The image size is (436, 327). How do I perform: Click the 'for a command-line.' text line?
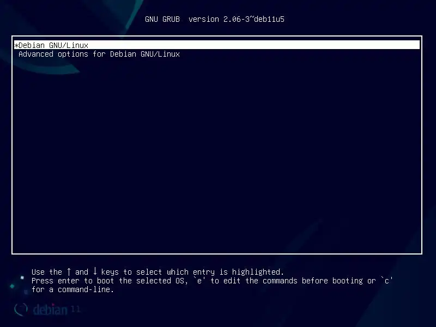(x=73, y=289)
